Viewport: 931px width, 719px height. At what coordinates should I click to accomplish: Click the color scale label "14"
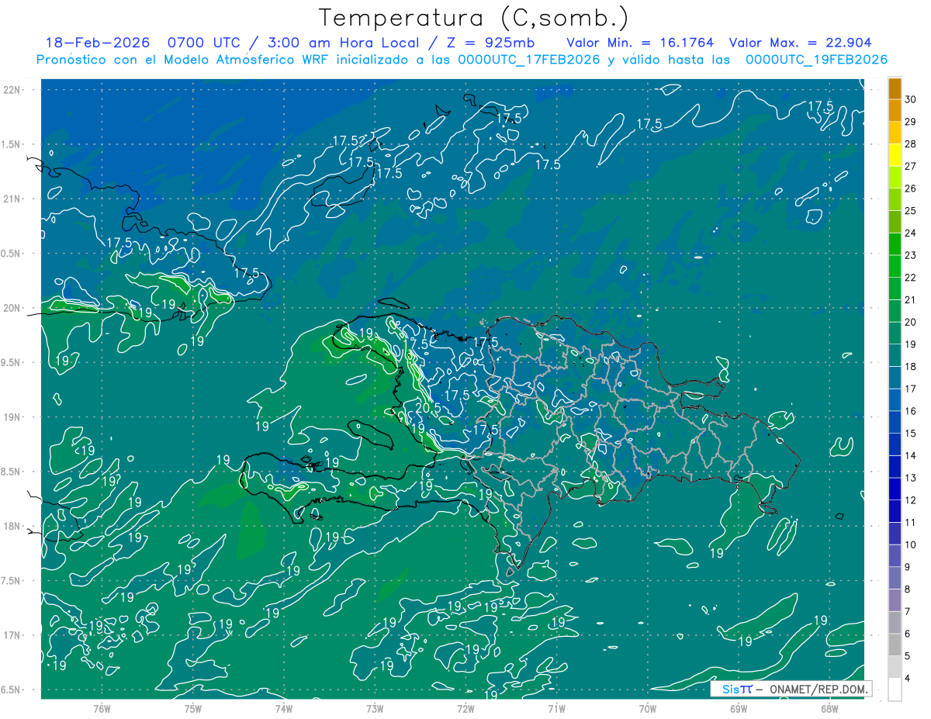pos(911,456)
